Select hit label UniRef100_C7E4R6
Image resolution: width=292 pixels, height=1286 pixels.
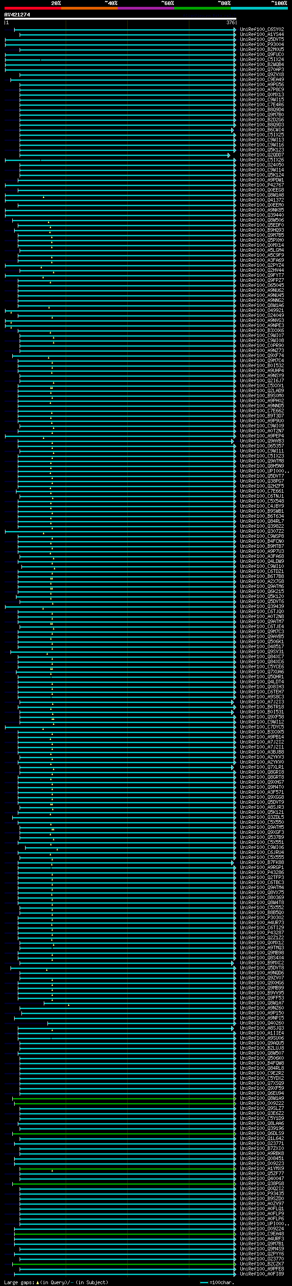[x=262, y=105]
